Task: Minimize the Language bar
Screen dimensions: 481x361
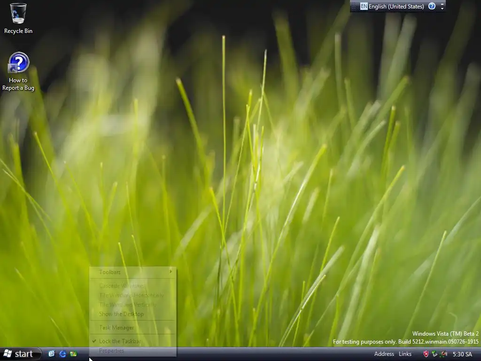Action: (442, 4)
